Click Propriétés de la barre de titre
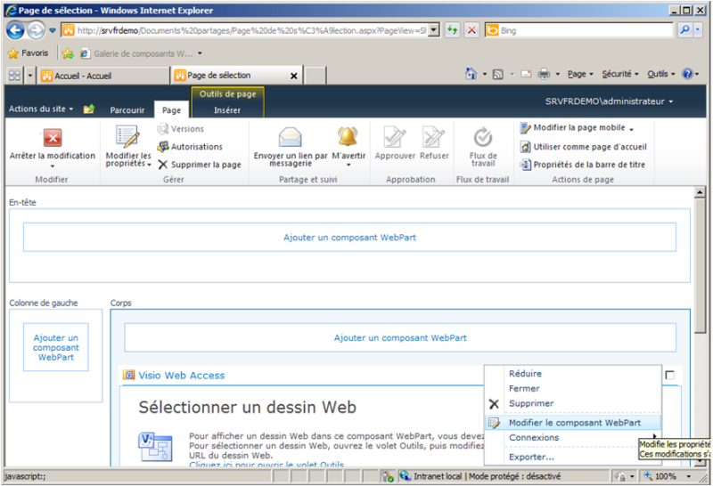 tap(583, 165)
